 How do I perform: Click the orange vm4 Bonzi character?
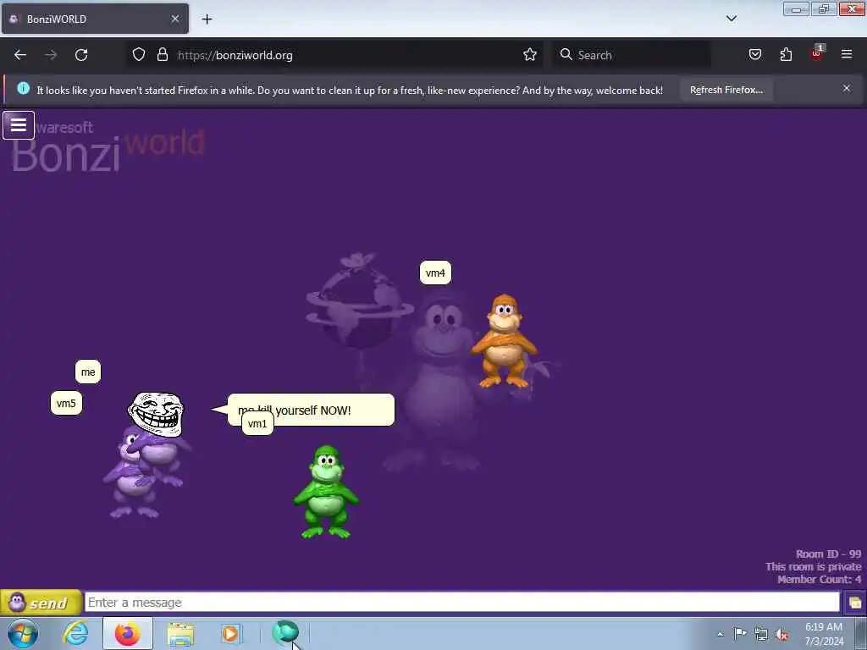point(504,341)
